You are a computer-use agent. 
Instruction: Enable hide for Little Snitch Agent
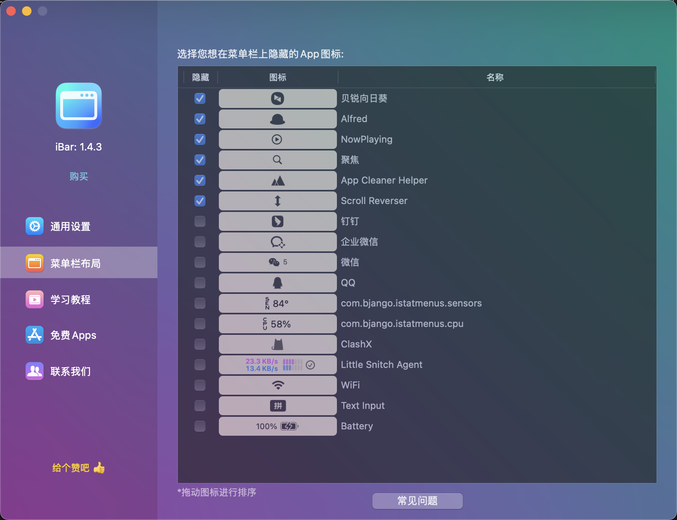(x=200, y=365)
